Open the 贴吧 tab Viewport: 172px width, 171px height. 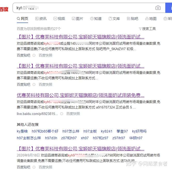132,19
